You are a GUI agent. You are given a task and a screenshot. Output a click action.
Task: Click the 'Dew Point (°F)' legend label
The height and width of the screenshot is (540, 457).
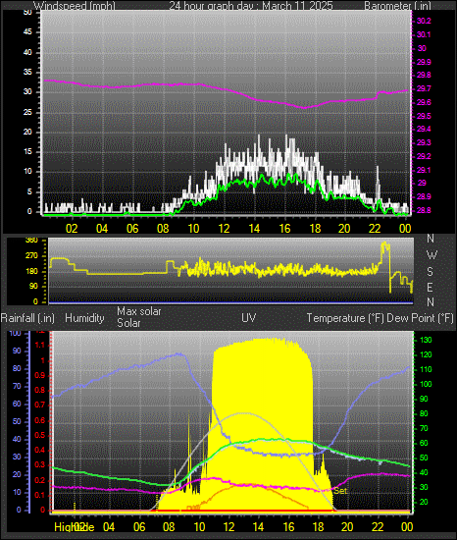coord(420,318)
